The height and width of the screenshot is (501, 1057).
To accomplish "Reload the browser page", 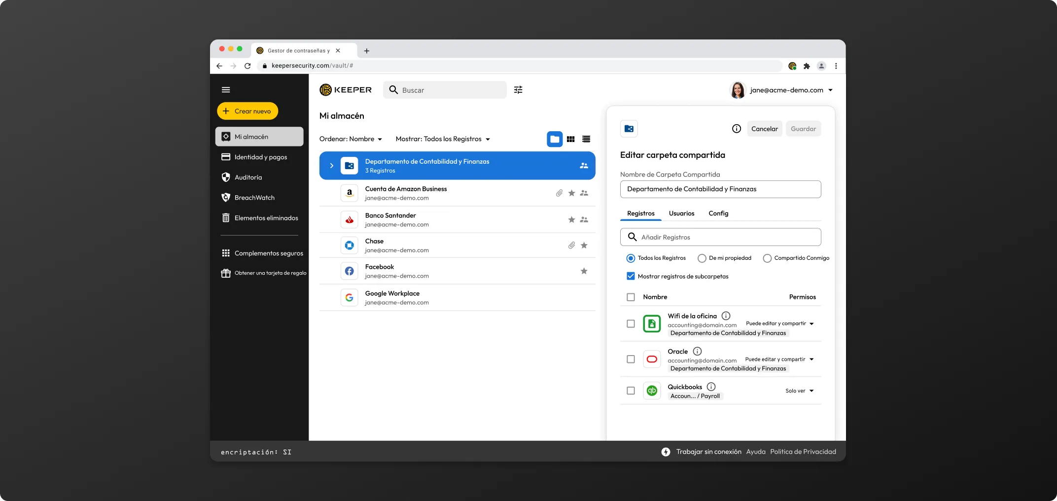I will (247, 66).
